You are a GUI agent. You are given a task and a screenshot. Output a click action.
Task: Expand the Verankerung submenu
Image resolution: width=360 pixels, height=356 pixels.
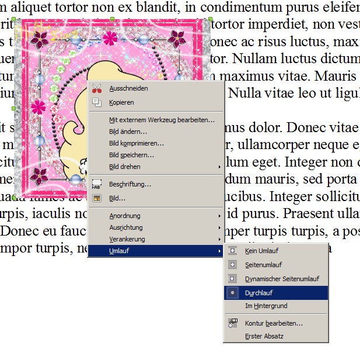click(x=156, y=240)
